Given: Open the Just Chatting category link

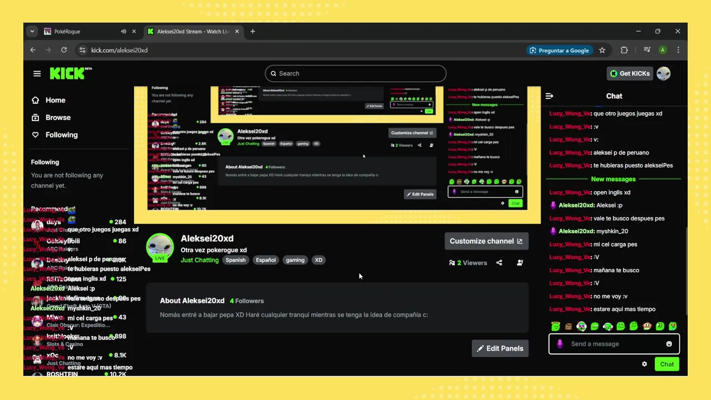Looking at the screenshot, I should 199,260.
